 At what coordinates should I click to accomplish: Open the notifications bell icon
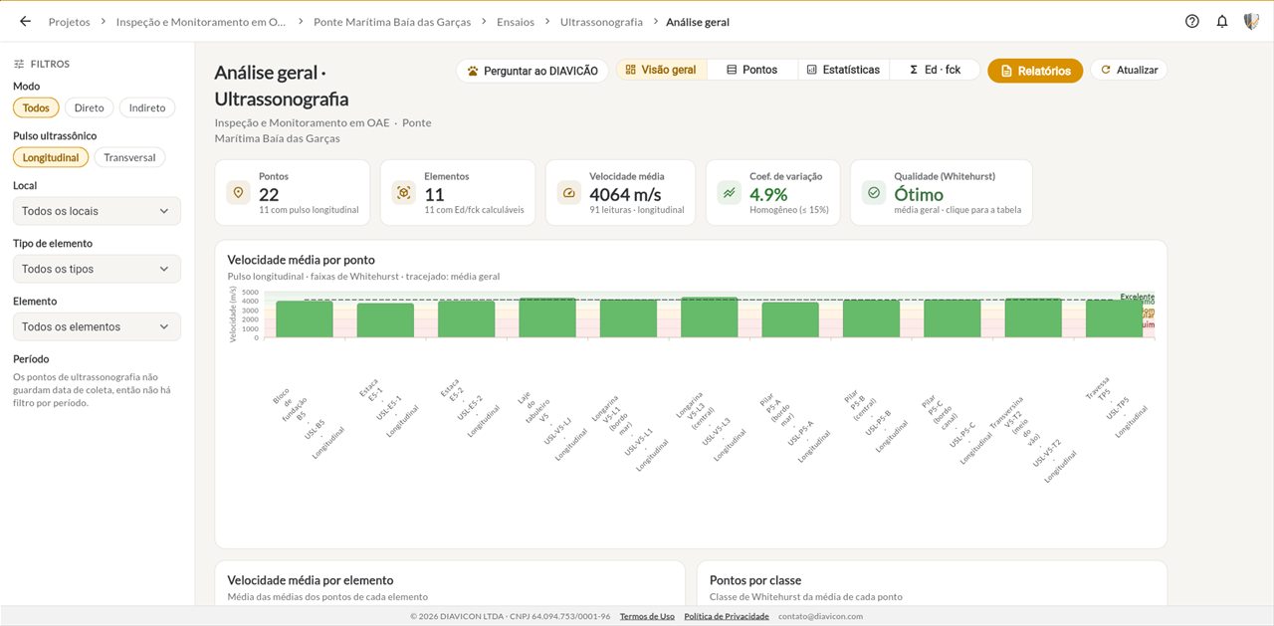[1222, 21]
